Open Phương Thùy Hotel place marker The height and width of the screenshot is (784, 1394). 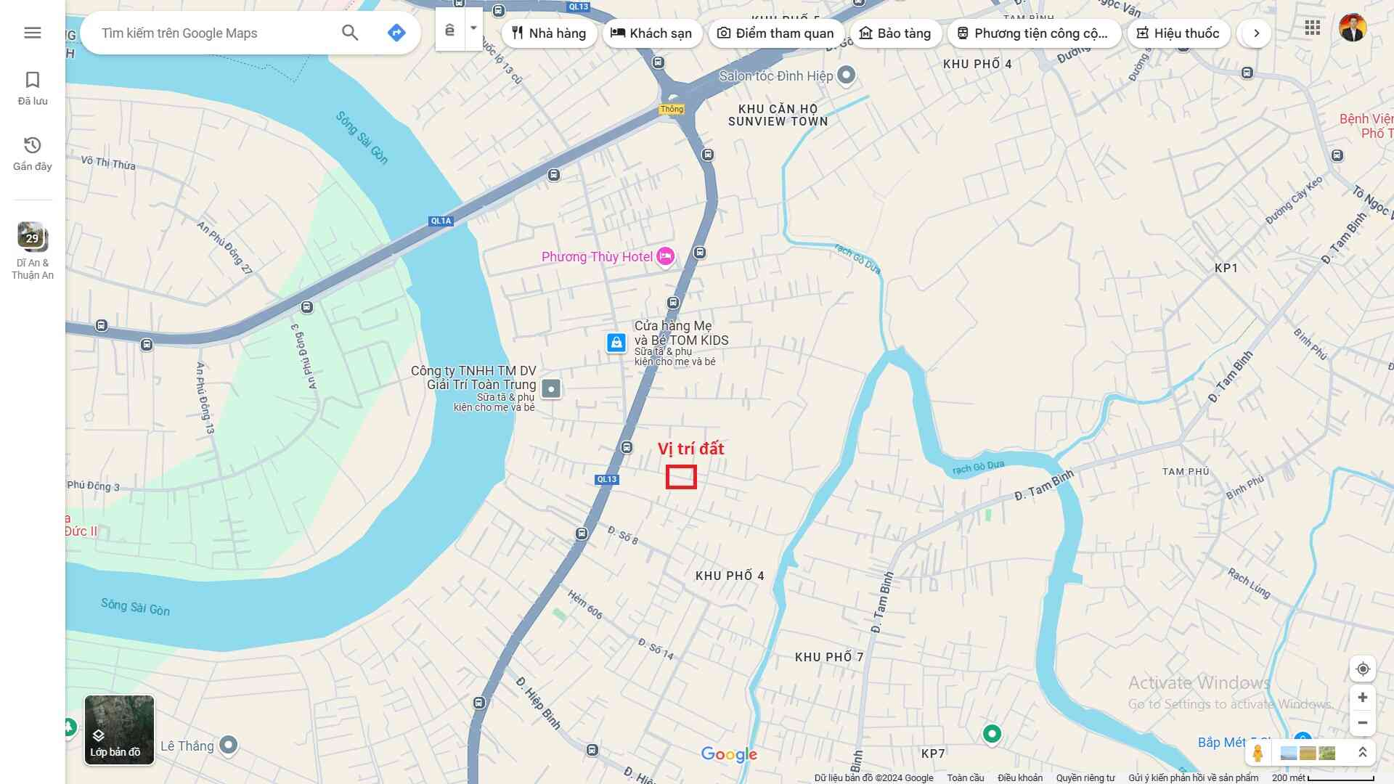pyautogui.click(x=665, y=256)
